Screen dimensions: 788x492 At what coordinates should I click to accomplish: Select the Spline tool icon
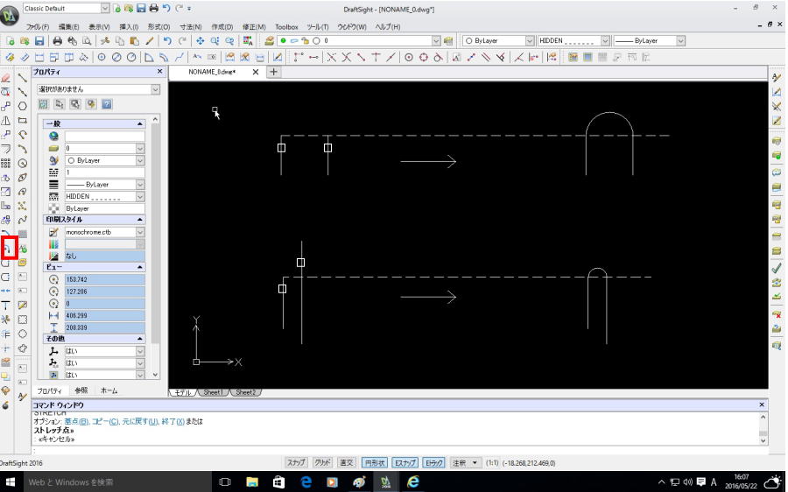point(22,220)
